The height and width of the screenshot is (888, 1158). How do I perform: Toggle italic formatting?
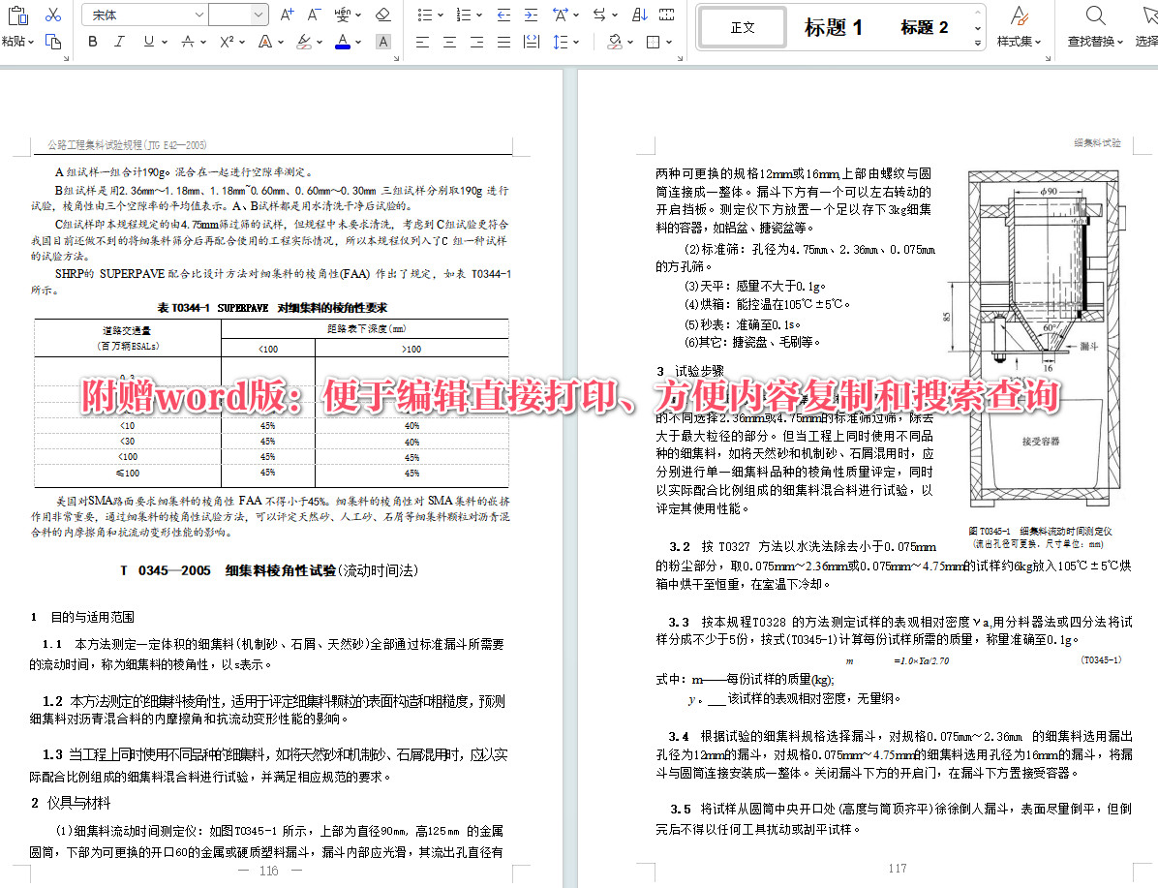tap(119, 42)
